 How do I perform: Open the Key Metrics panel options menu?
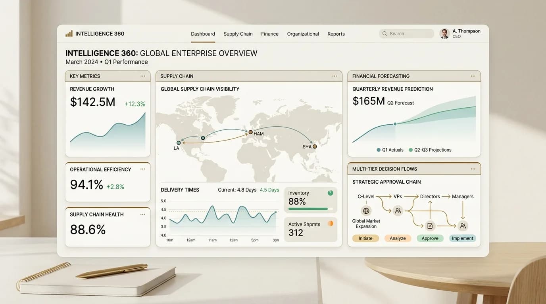(143, 76)
